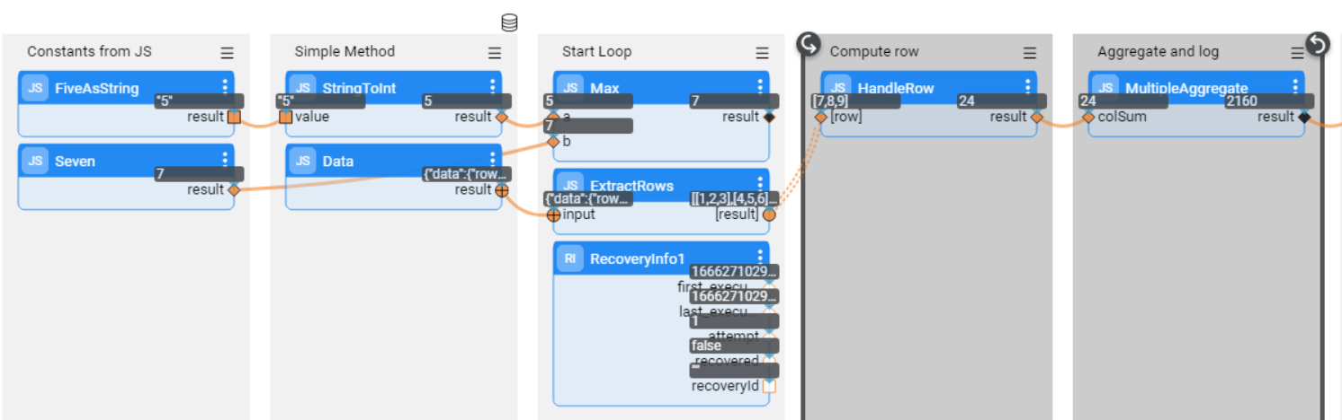Open the Start Loop section menu
The height and width of the screenshot is (420, 1342).
pyautogui.click(x=762, y=53)
